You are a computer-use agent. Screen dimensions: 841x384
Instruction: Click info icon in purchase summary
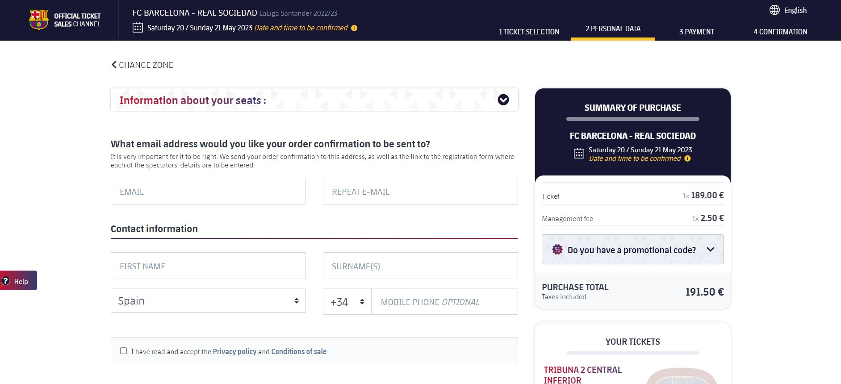[687, 159]
